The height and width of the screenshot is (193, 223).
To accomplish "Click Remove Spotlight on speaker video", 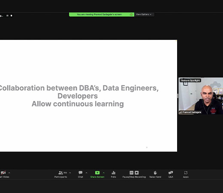I will pos(190,81).
